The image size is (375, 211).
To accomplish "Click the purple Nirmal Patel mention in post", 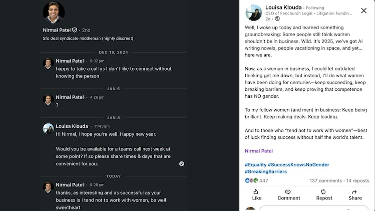I will 259,151.
